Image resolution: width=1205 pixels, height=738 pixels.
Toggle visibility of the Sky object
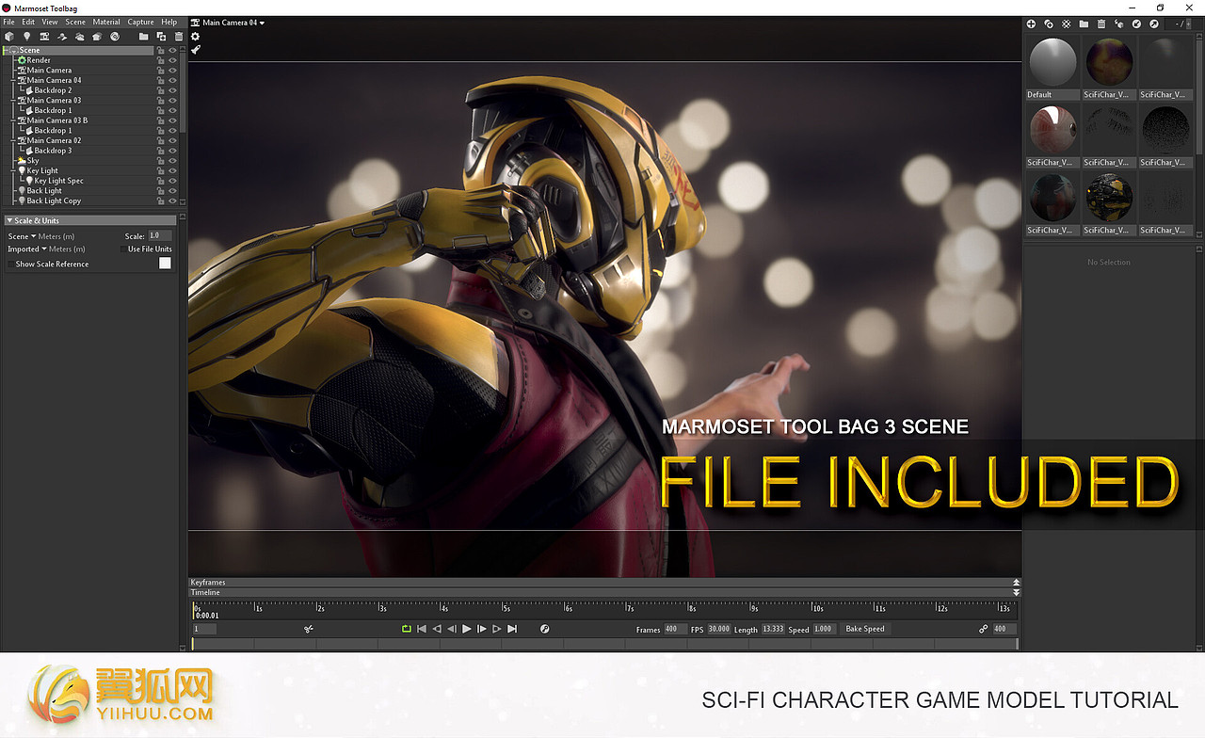[x=172, y=161]
